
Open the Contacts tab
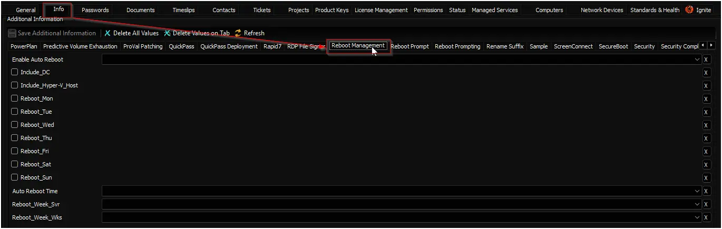(224, 10)
